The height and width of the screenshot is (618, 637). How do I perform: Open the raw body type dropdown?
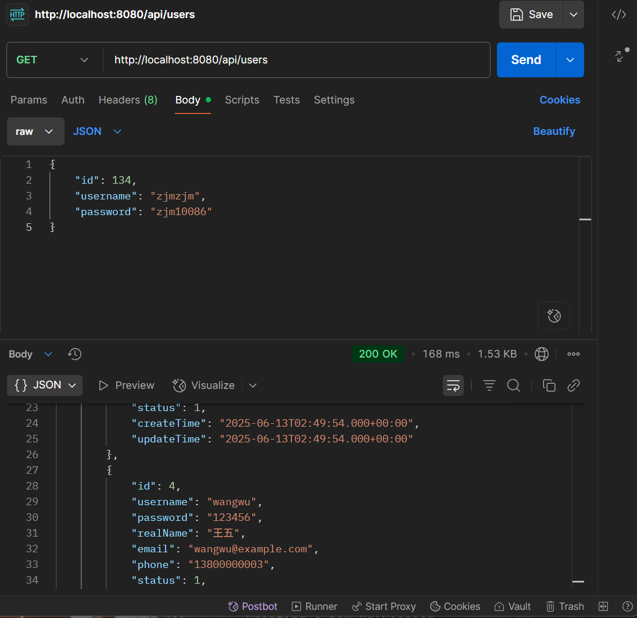35,131
